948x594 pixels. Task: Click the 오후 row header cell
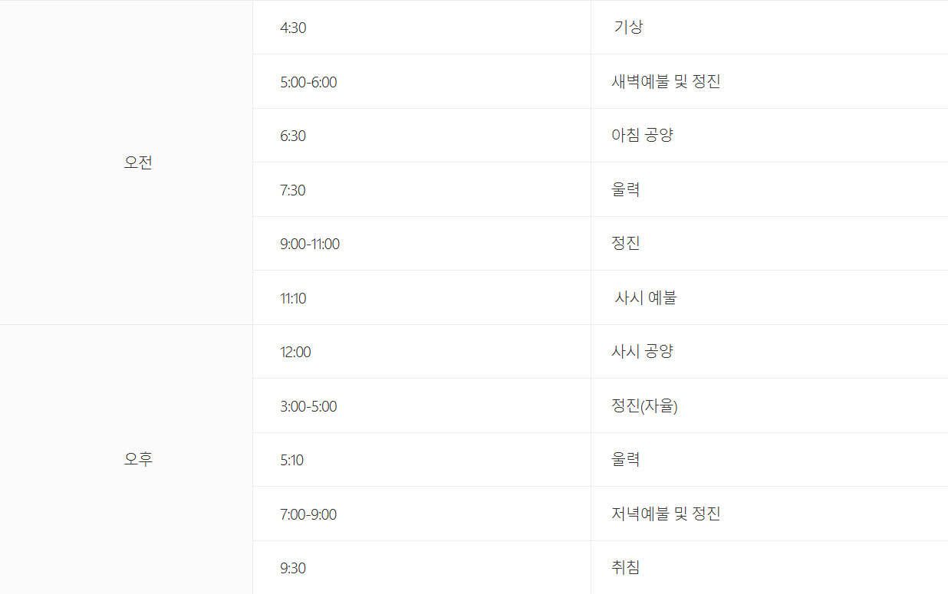pos(138,459)
